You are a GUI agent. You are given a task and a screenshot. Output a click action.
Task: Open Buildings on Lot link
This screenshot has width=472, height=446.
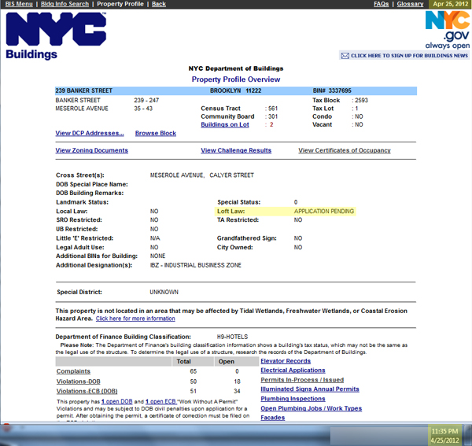point(224,124)
